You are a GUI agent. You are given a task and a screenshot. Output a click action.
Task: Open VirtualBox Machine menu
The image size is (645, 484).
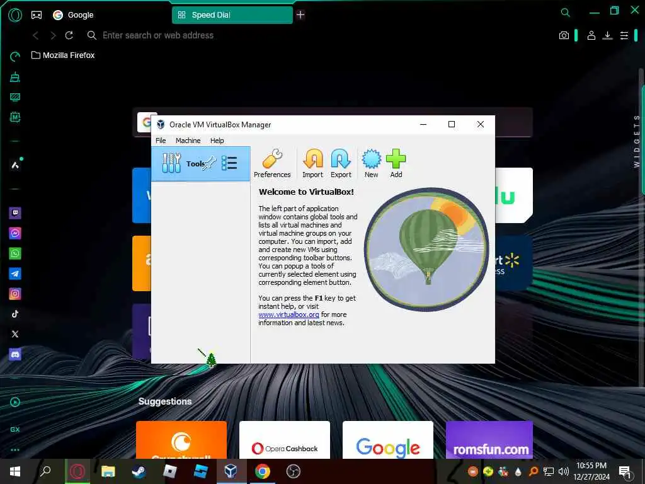point(188,141)
